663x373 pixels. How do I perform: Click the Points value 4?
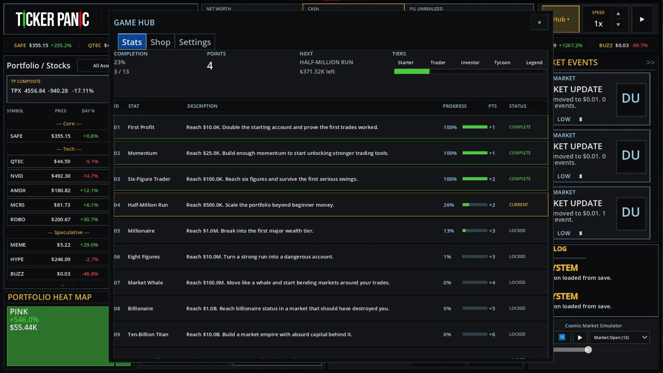click(x=210, y=66)
